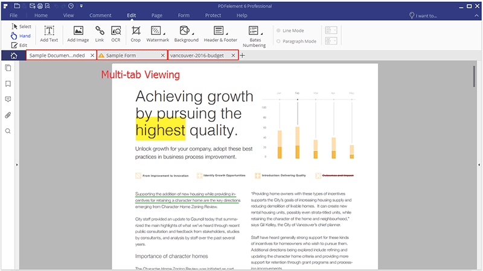Open the comments sidebar panel

(8, 99)
